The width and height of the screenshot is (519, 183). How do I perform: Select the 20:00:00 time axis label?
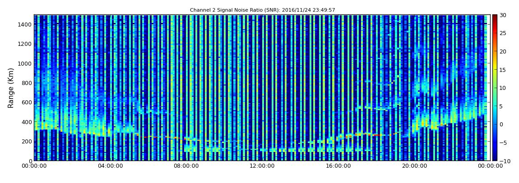[x=413, y=166]
